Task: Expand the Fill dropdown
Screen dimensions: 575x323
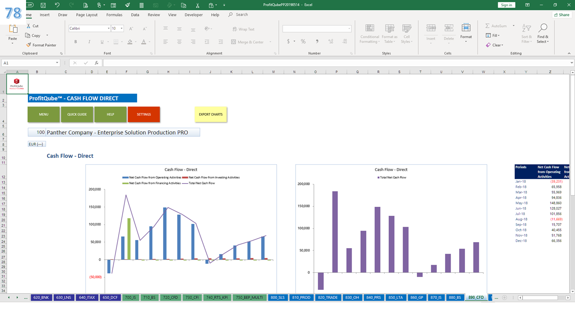Action: tap(499, 35)
